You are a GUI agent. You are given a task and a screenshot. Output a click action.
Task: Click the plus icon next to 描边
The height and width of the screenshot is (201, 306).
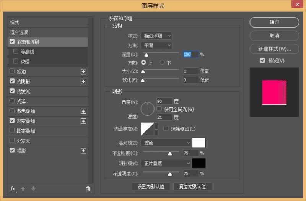[x=83, y=71]
